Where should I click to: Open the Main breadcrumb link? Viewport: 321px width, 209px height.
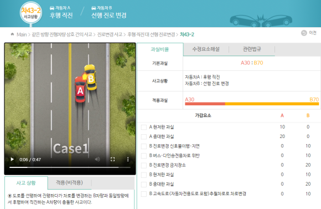tap(22, 34)
